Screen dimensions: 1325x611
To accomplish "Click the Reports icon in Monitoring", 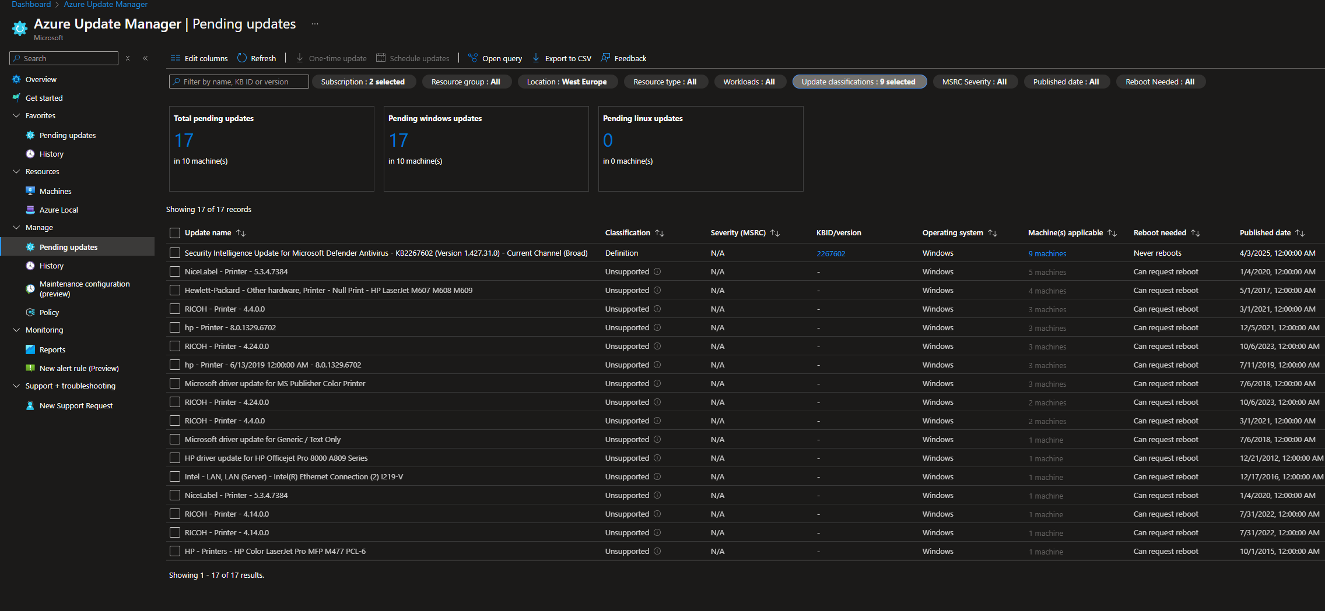I will [x=30, y=349].
